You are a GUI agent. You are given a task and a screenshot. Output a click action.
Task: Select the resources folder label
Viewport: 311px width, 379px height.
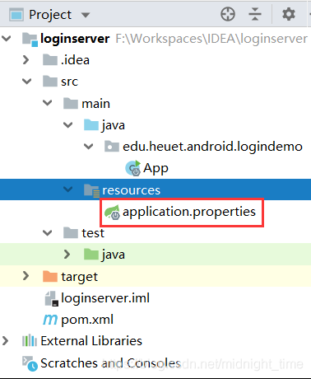coord(131,190)
